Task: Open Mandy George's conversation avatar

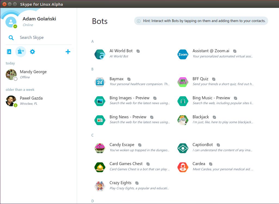Action: (11, 75)
